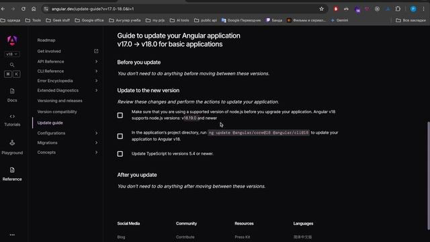The image size is (430, 242).
Task: Open Roadmap in the sidebar
Action: click(x=46, y=40)
